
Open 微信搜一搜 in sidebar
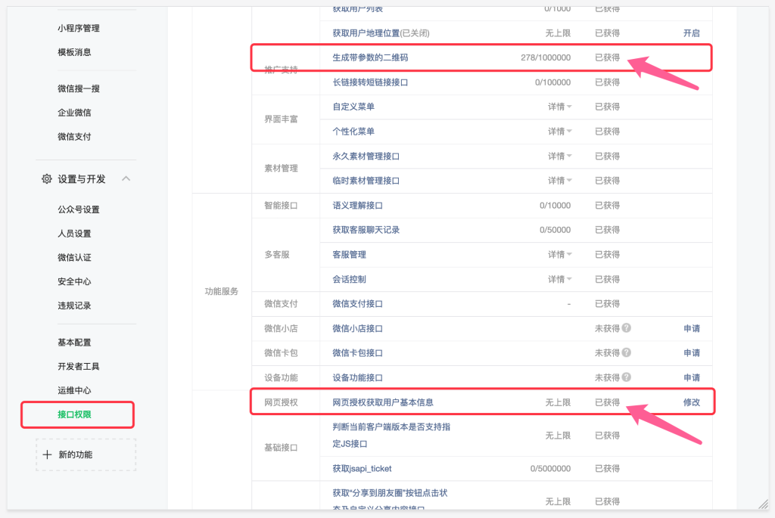coord(79,88)
